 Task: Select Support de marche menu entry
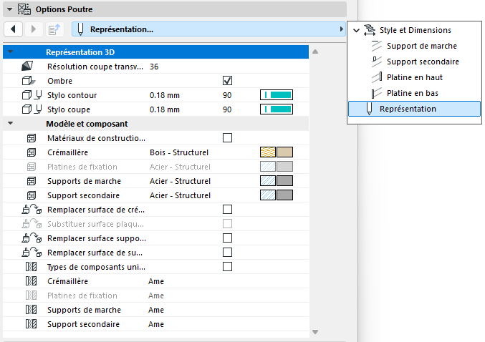point(421,46)
